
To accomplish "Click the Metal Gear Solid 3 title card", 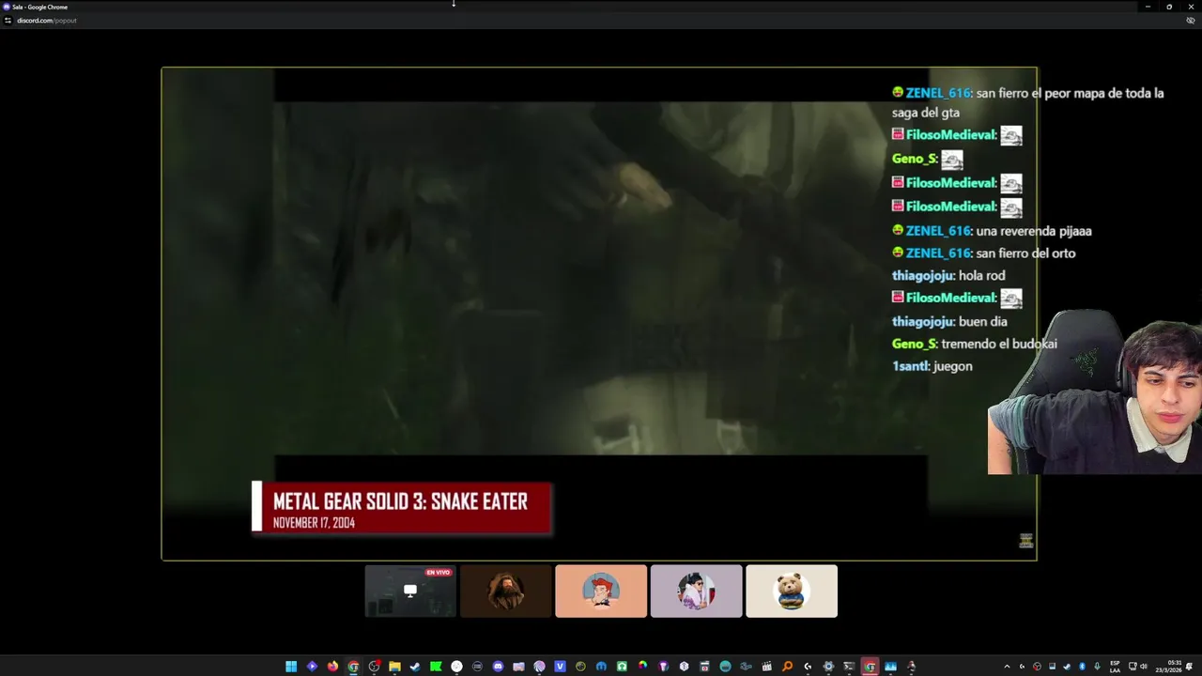I will pos(402,507).
